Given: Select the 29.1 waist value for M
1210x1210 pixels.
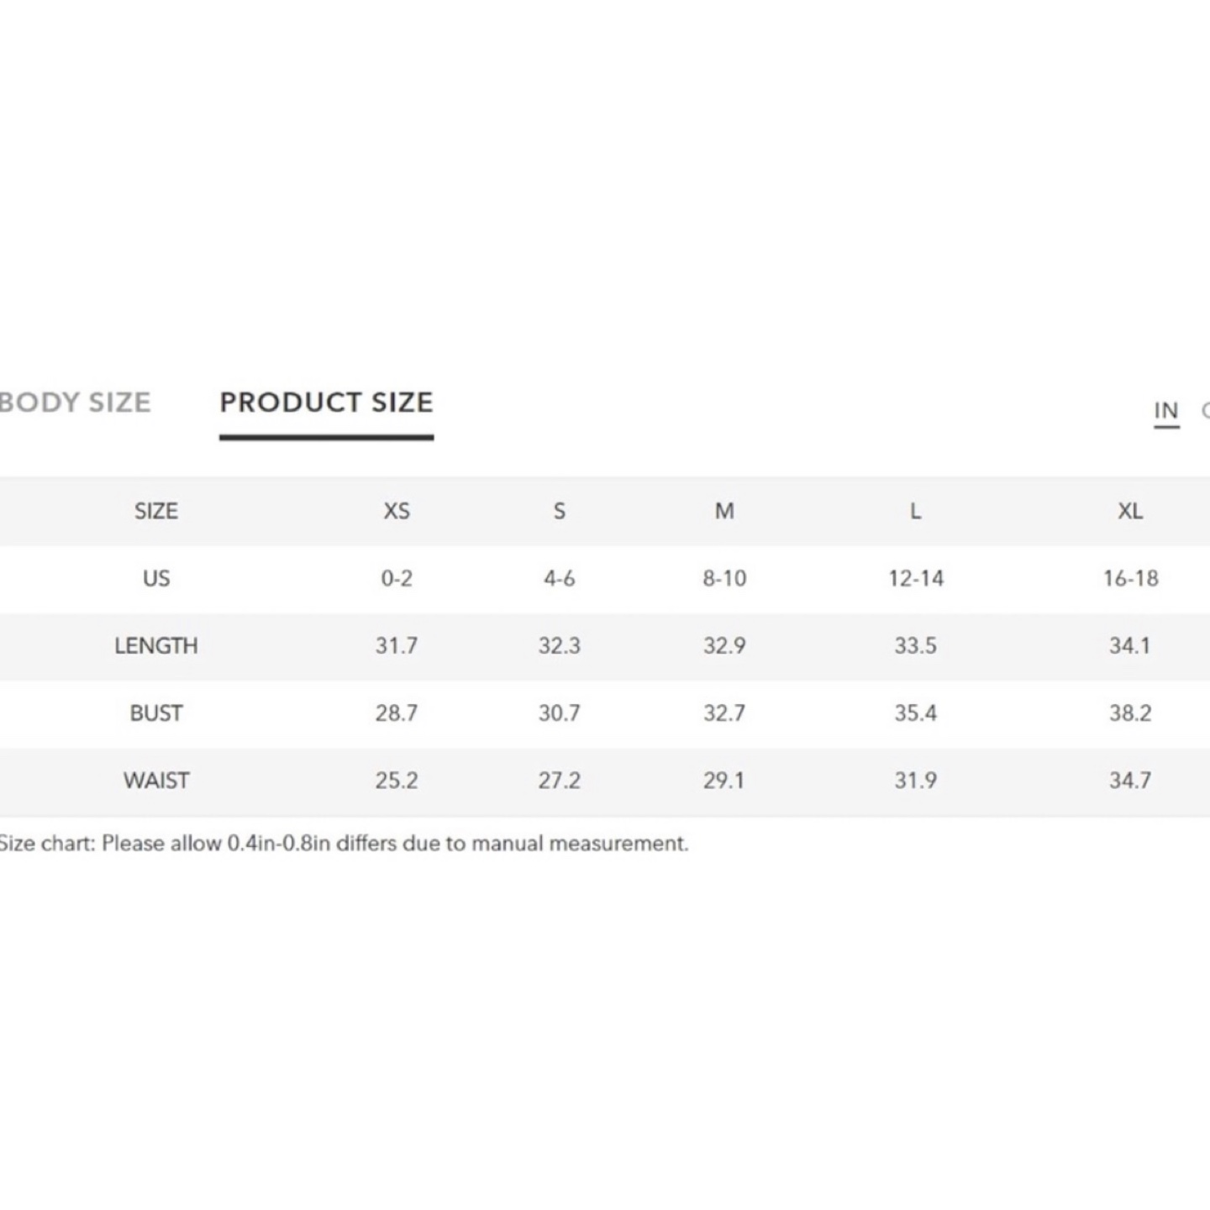Looking at the screenshot, I should click(x=724, y=780).
